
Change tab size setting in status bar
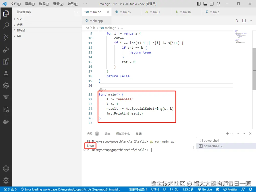coord(138,189)
